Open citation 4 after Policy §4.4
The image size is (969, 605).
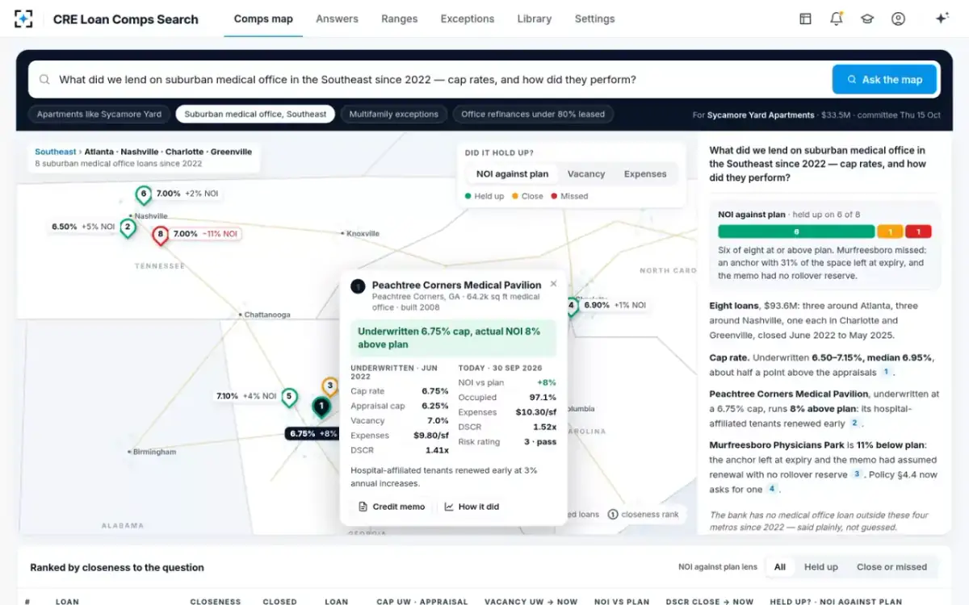(x=772, y=489)
